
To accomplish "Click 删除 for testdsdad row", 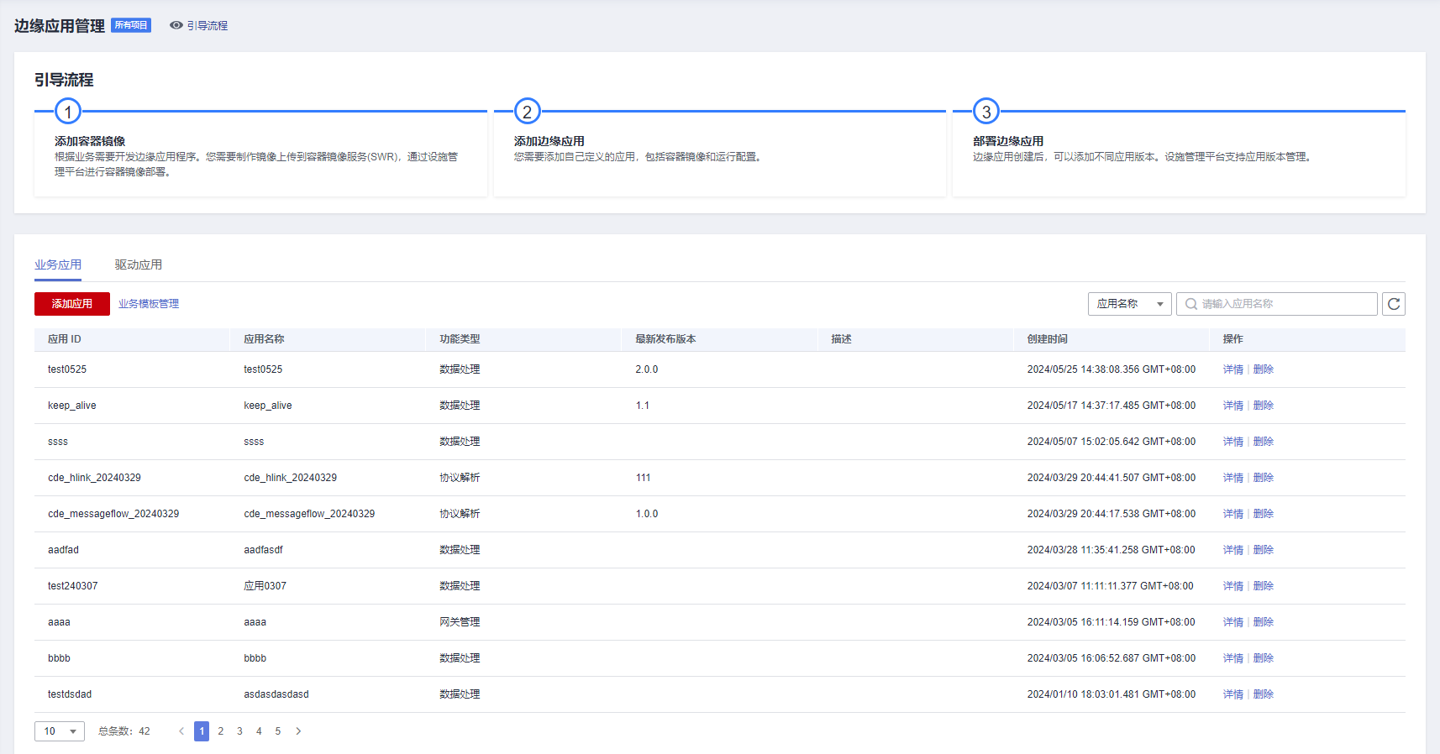I will [1263, 694].
